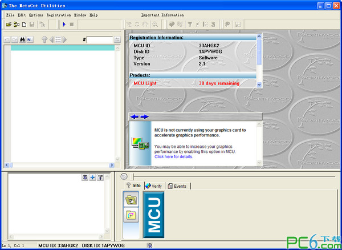This screenshot has height=250, width=342.
Task: Select the magnifier zoom tool
Action: coord(155,25)
